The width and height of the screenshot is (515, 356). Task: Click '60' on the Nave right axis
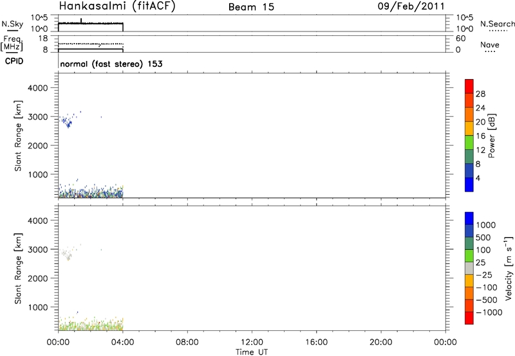460,39
